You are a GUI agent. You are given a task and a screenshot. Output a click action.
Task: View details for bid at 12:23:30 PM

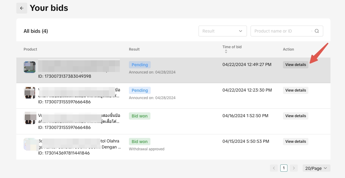[295, 90]
